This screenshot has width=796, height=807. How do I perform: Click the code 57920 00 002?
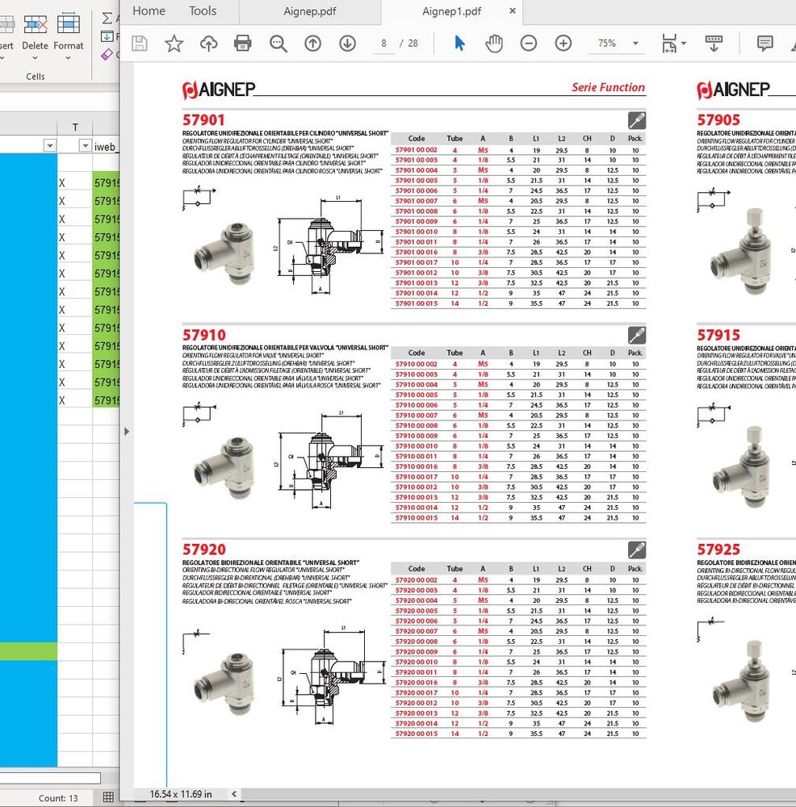(x=416, y=580)
